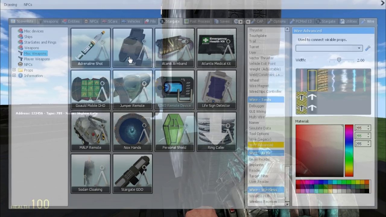386x217 pixels.
Task: Choose the Personal Shield
Action: pyautogui.click(x=174, y=131)
